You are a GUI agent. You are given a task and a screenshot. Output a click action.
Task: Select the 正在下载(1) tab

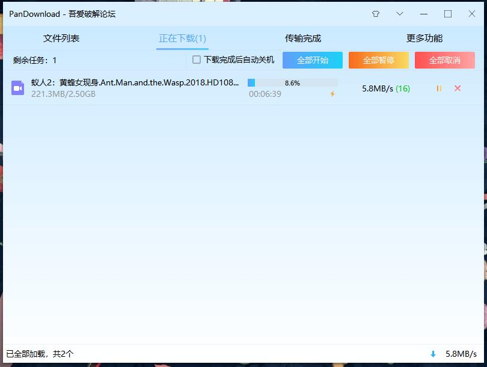tap(182, 39)
